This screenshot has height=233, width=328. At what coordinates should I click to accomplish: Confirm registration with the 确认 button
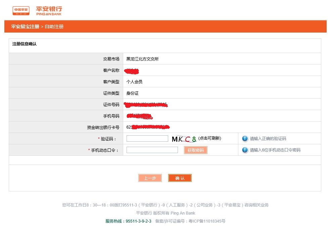click(x=180, y=178)
